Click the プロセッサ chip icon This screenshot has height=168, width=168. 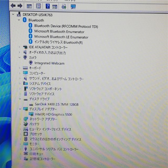point(26,134)
